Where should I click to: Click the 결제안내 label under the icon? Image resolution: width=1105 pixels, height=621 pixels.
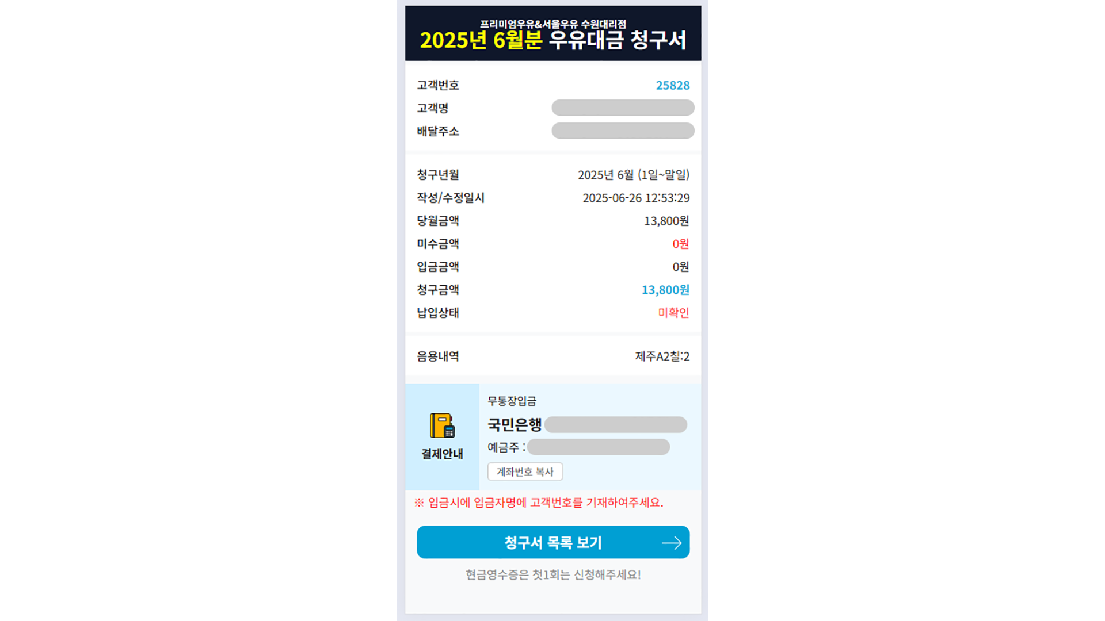(442, 454)
